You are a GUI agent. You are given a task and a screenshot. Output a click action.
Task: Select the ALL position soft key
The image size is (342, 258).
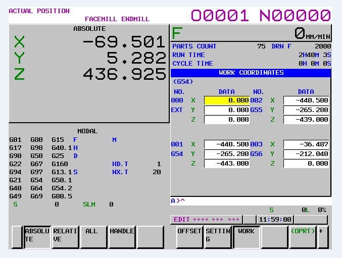(93, 237)
